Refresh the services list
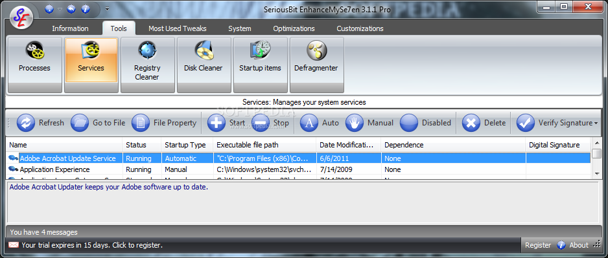This screenshot has height=258, width=608. coord(40,123)
